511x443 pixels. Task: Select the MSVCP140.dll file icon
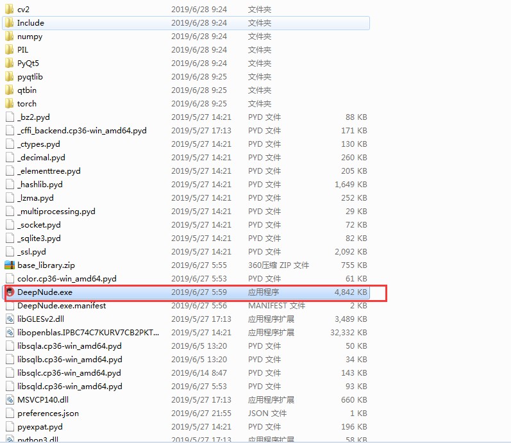point(9,400)
